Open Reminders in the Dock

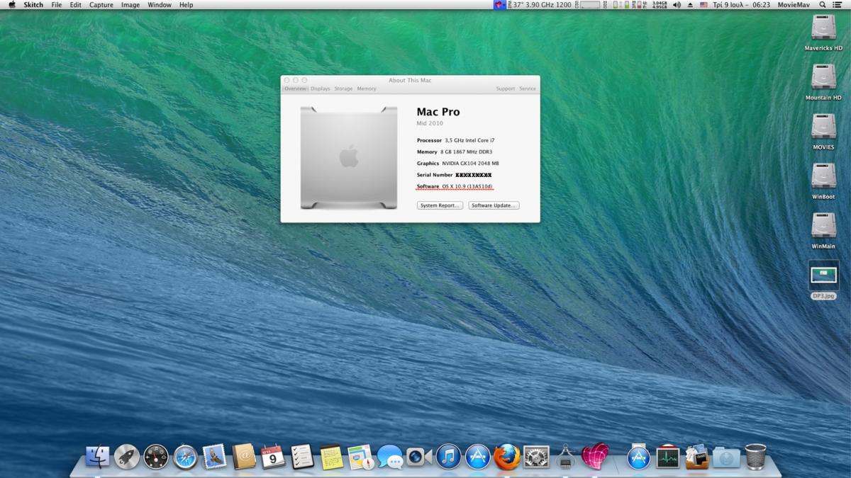[302, 457]
